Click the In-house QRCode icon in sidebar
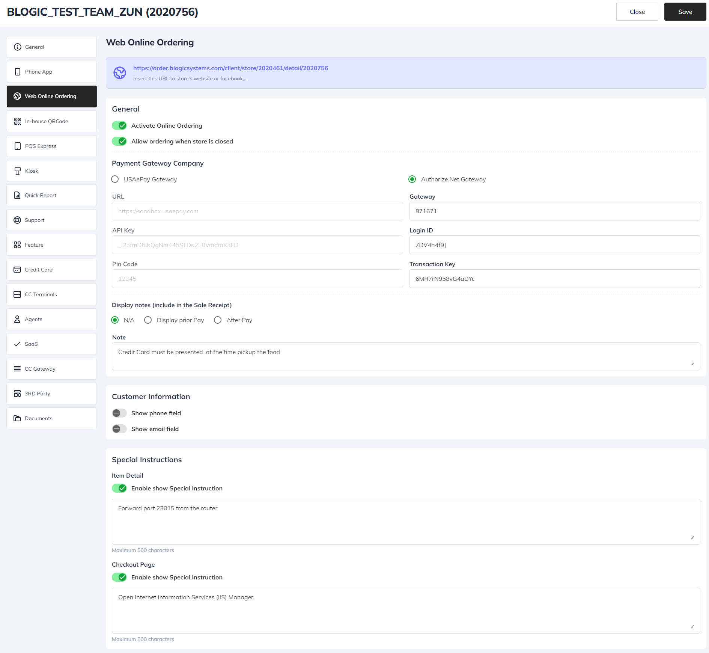The image size is (709, 653). click(x=18, y=121)
